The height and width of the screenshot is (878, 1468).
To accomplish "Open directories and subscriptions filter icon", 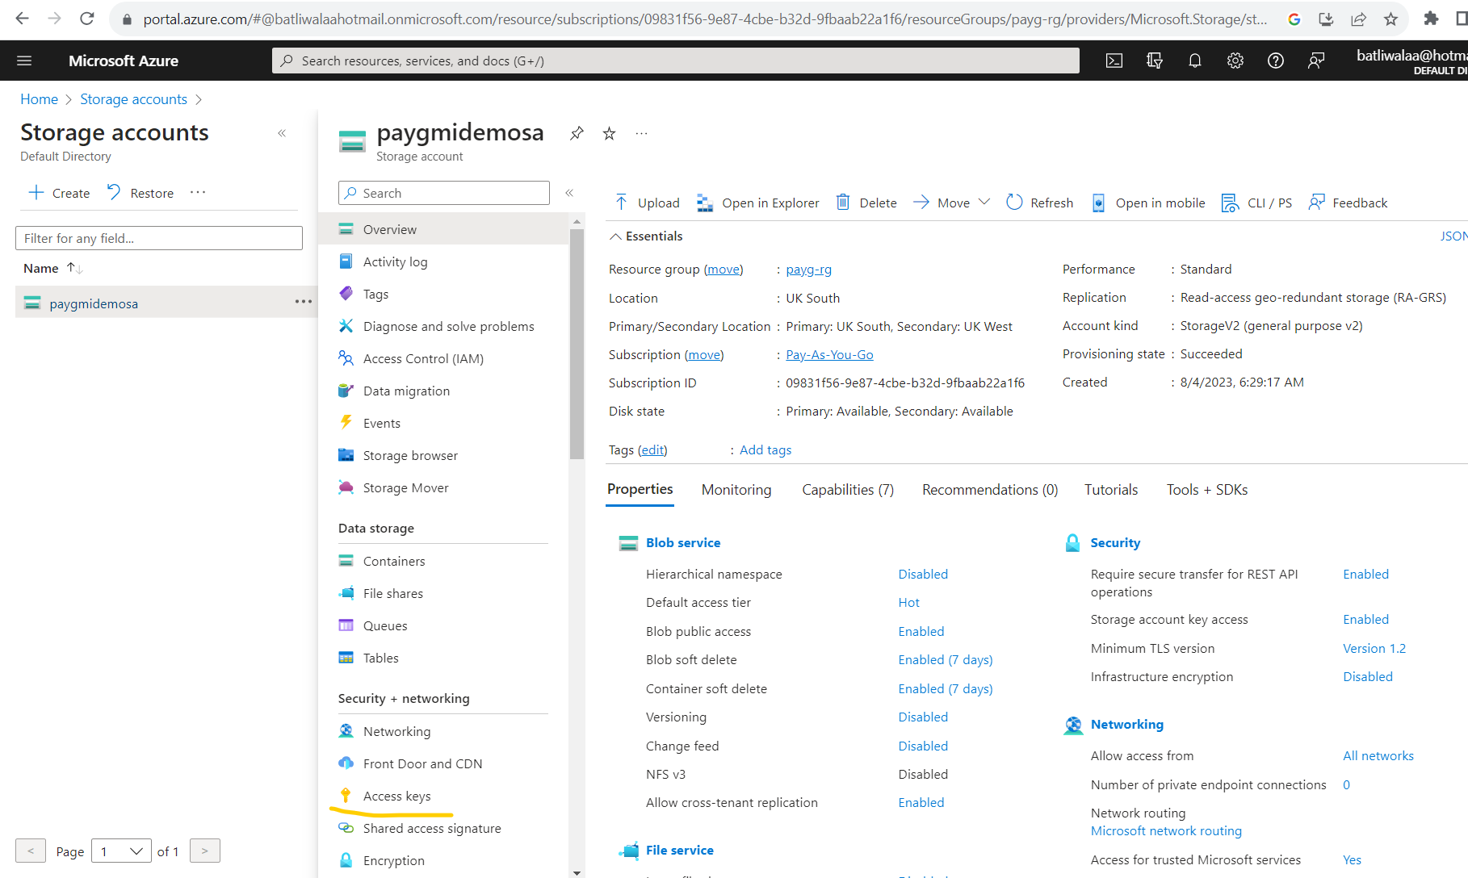I will point(1154,61).
